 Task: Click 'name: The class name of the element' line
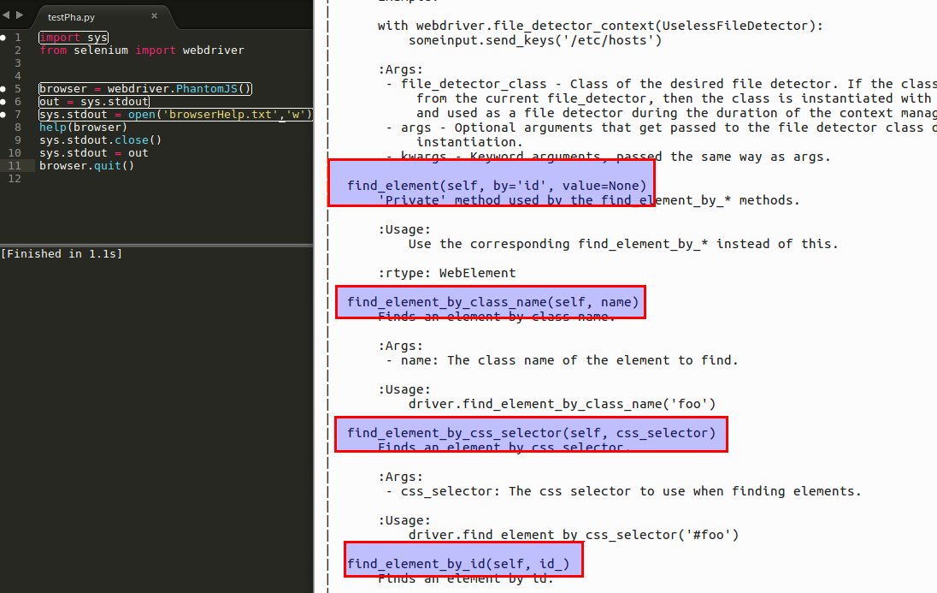tap(563, 360)
